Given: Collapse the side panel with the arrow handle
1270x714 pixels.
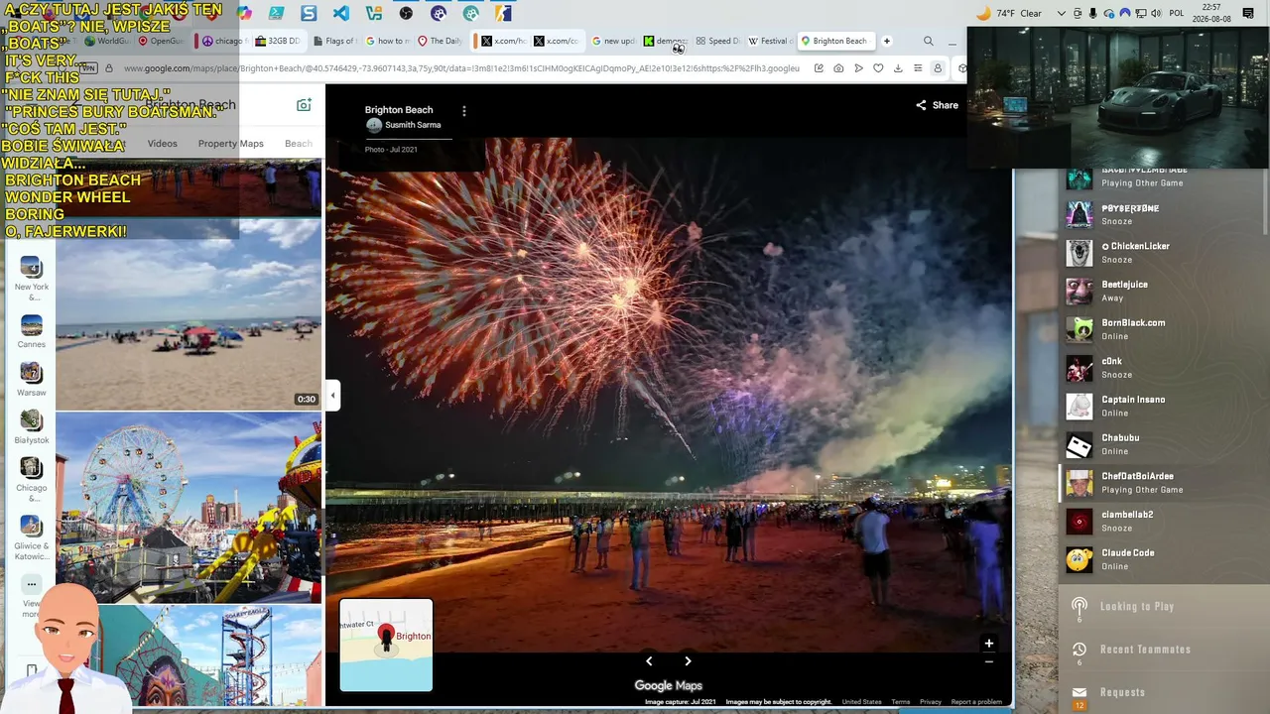Looking at the screenshot, I should click(x=332, y=395).
